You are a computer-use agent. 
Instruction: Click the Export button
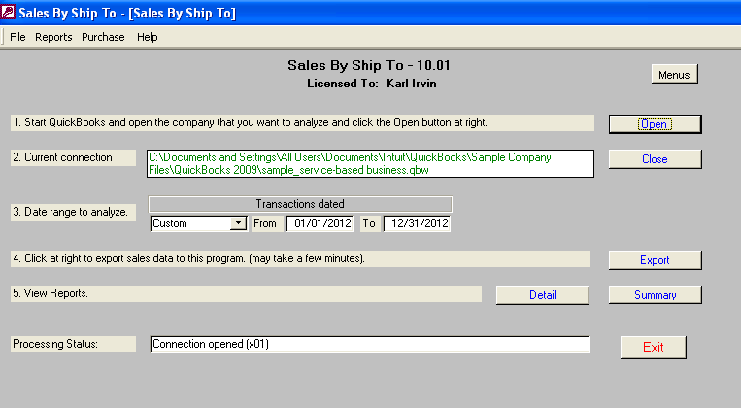(x=655, y=260)
